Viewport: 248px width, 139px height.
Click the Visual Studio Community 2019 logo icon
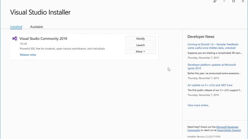pyautogui.click(x=15, y=39)
